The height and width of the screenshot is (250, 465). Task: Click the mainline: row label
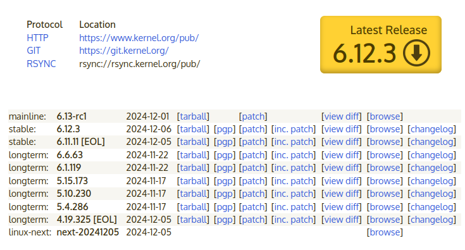(27, 116)
